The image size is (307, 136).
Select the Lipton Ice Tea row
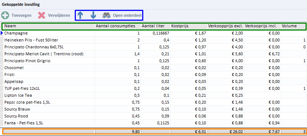click(x=153, y=95)
